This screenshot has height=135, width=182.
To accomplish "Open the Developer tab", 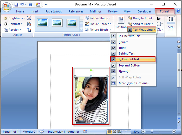I will pyautogui.click(x=144, y=11).
